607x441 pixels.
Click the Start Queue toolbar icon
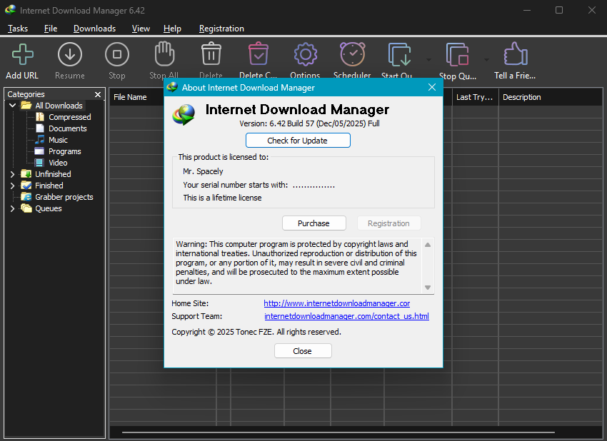[398, 55]
